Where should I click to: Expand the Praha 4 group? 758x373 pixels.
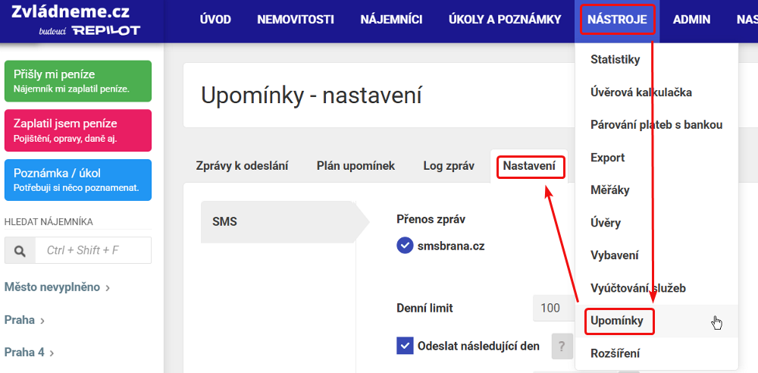[x=29, y=352]
